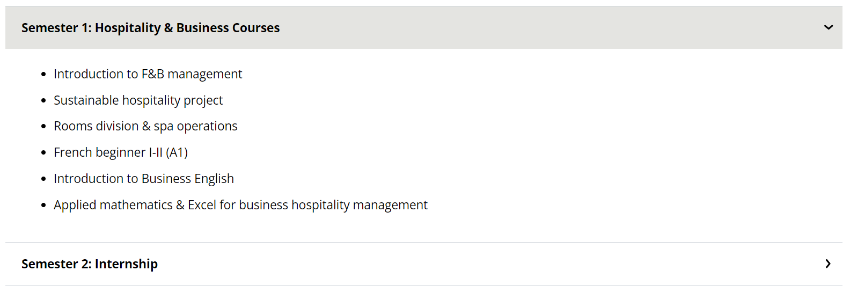Click the bullet beside Introduction to F&B management
This screenshot has width=850, height=300.
pos(43,75)
